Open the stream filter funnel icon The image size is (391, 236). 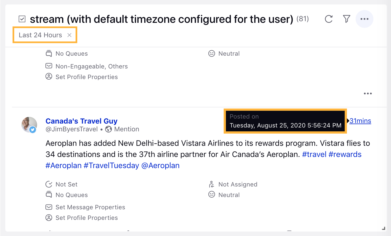pos(346,19)
